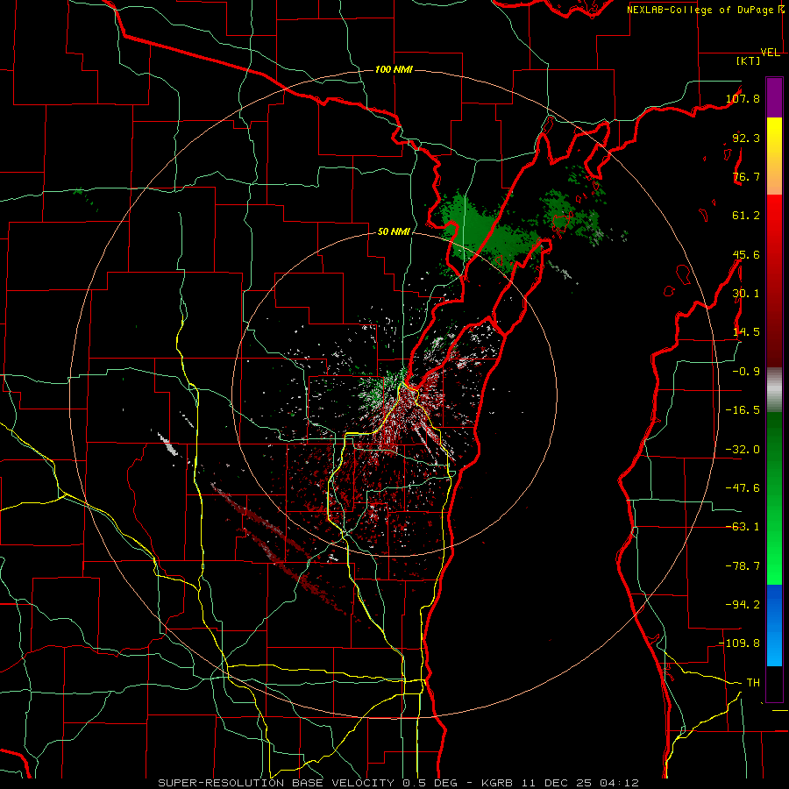789x789 pixels.
Task: Click the purple top segment of color bar
Action: [x=774, y=97]
